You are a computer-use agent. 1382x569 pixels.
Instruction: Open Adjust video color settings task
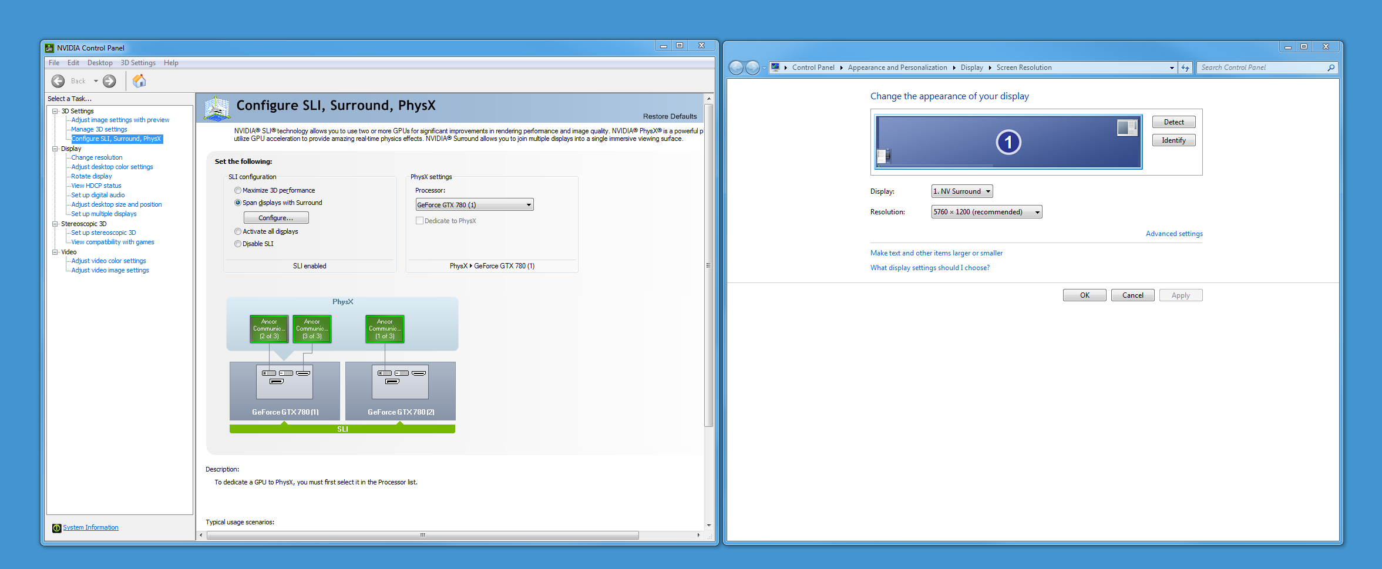pos(109,261)
